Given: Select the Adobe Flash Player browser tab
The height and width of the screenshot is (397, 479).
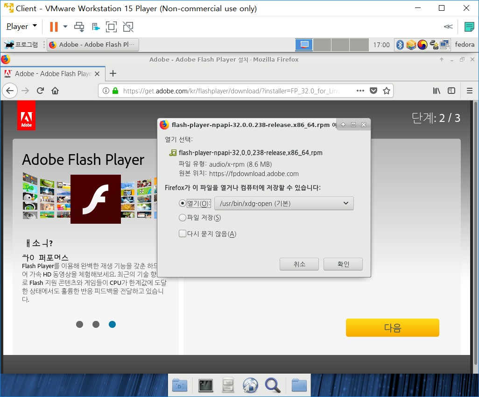Looking at the screenshot, I should click(53, 74).
